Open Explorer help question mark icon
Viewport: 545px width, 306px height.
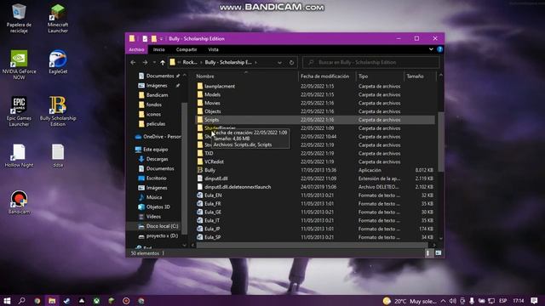click(439, 49)
